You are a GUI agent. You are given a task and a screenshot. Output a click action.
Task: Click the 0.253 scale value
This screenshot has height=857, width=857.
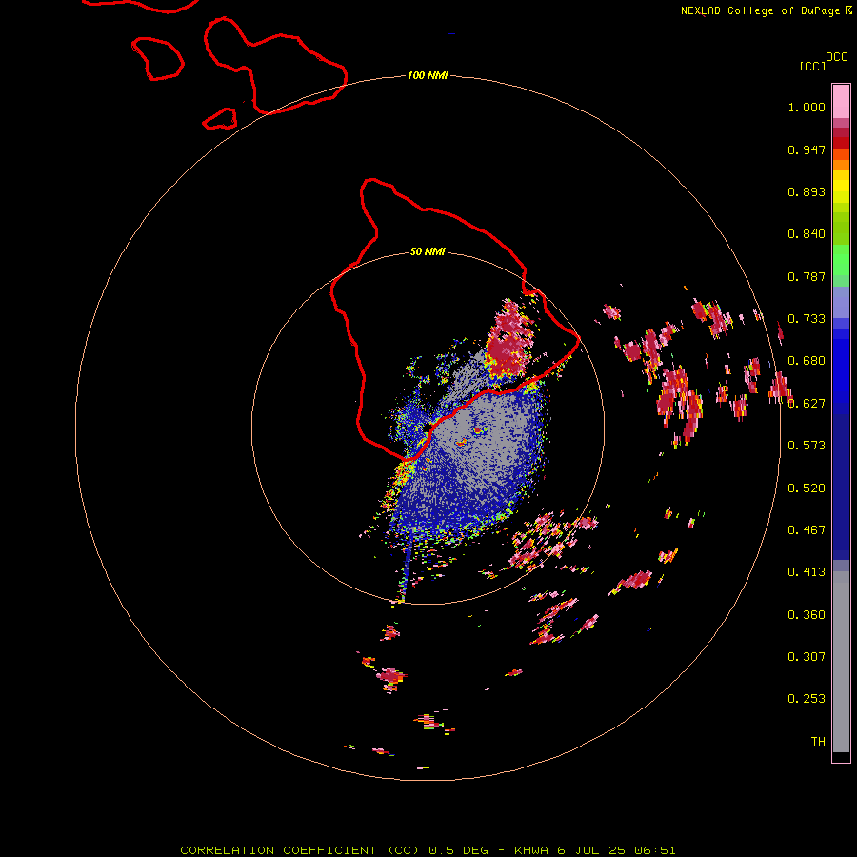tap(807, 699)
